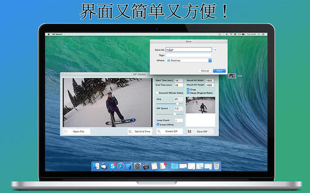This screenshot has width=310, height=193.
Task: Toggle the Loop Infinity checkbox
Action: click(x=158, y=125)
